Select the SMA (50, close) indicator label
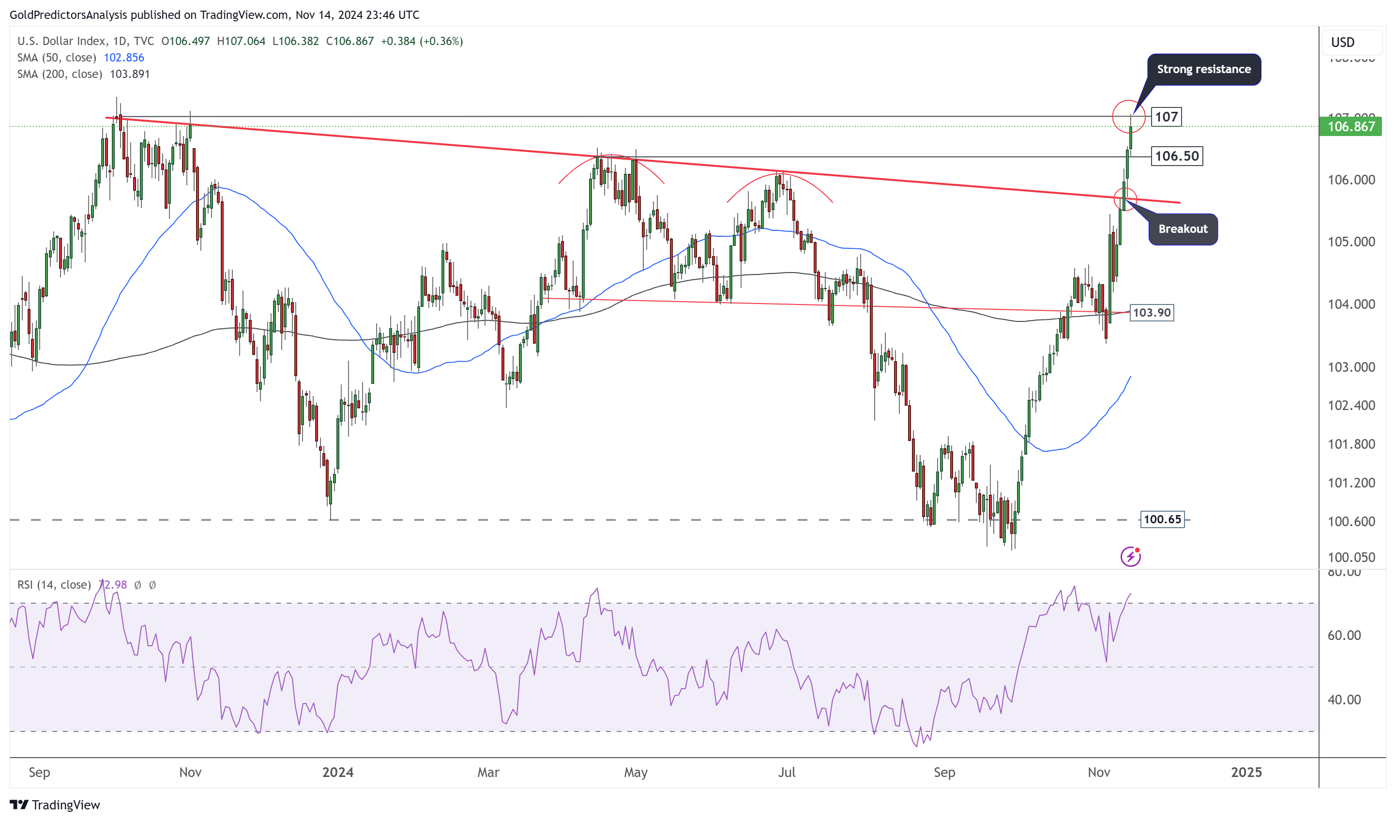Viewport: 1396px width, 822px height. [57, 58]
